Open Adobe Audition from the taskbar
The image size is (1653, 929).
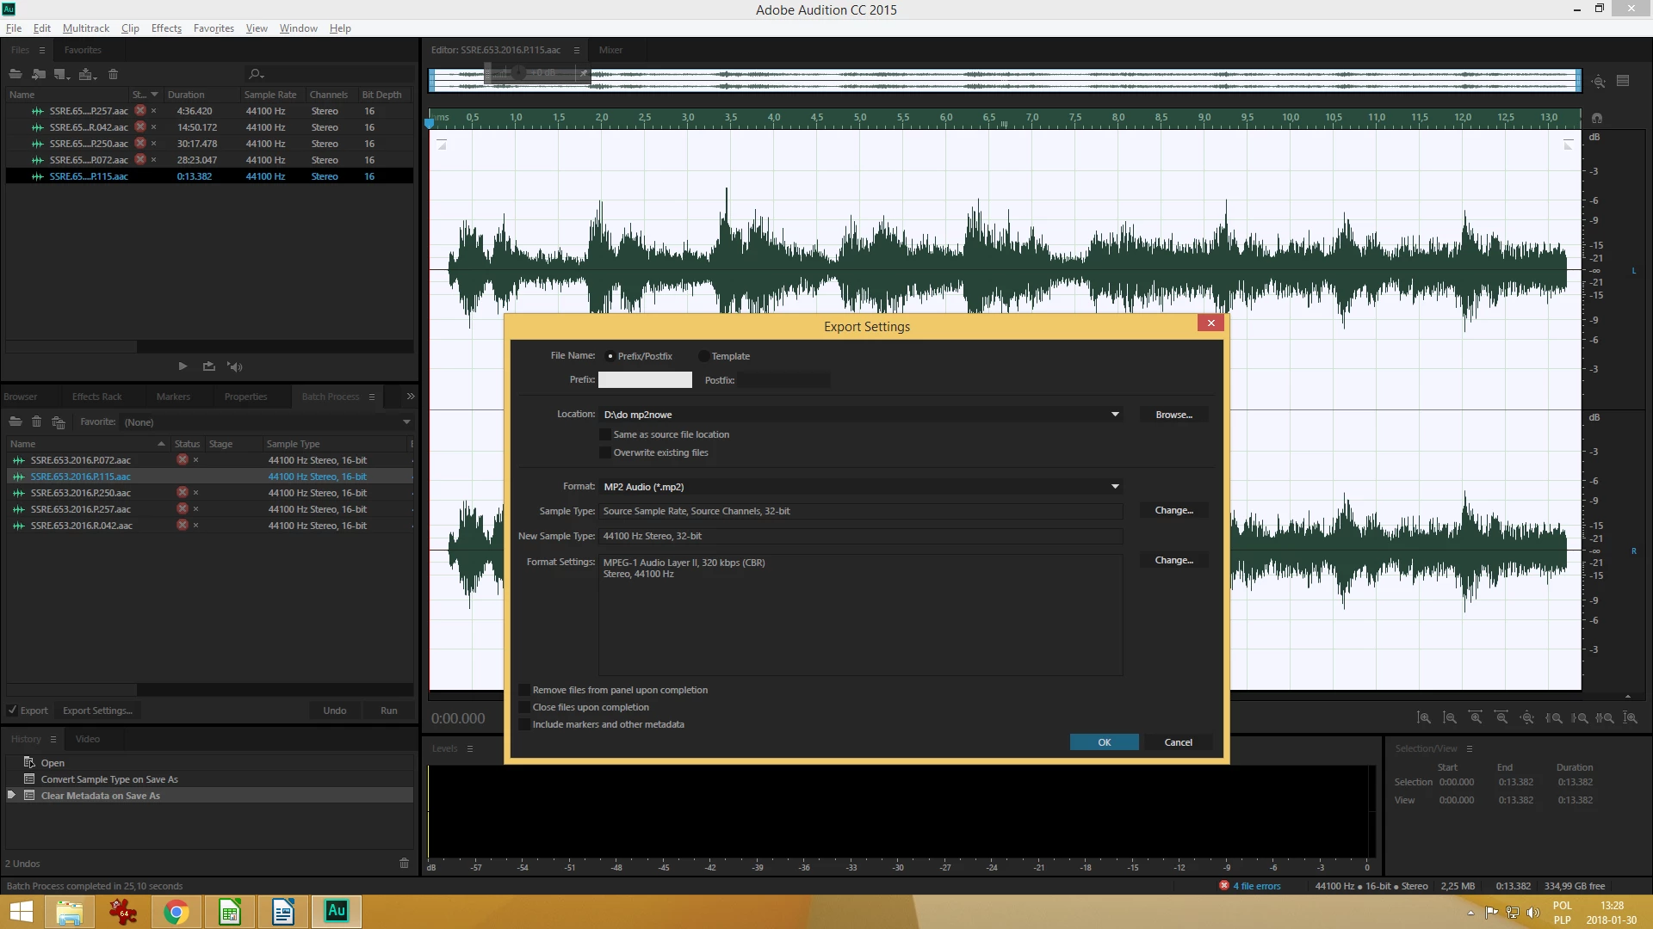point(337,911)
